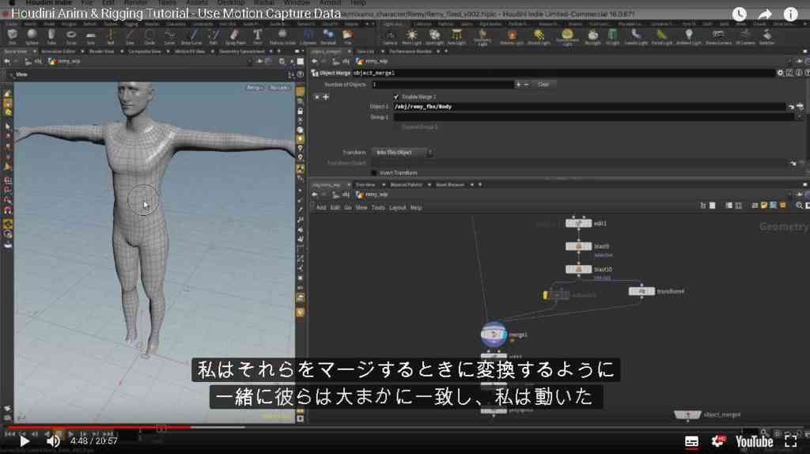Viewport: 810px width, 454px height.
Task: Add a Point Light from shelf
Action: [411, 36]
